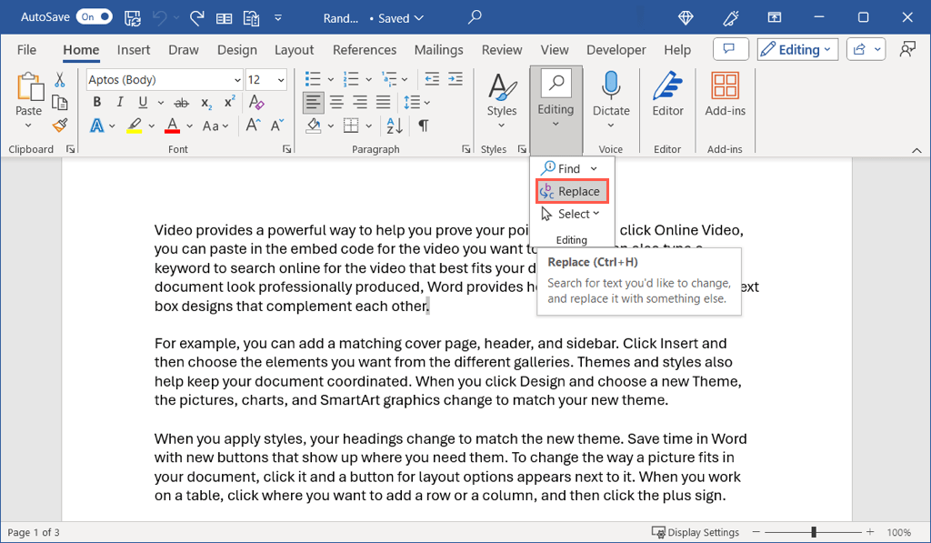Viewport: 931px width, 543px height.
Task: Toggle center text alignment
Action: tap(336, 103)
